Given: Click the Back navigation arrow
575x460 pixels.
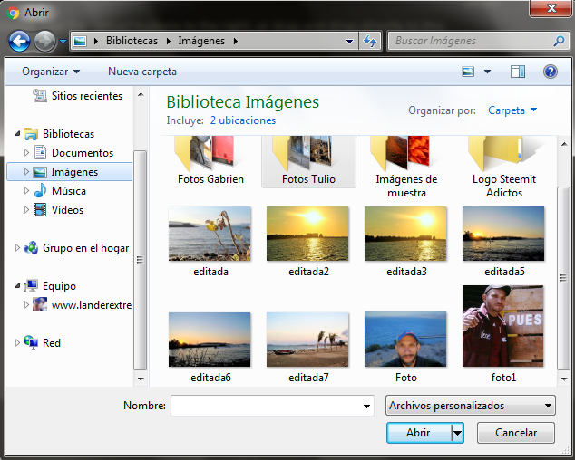Looking at the screenshot, I should 19,41.
